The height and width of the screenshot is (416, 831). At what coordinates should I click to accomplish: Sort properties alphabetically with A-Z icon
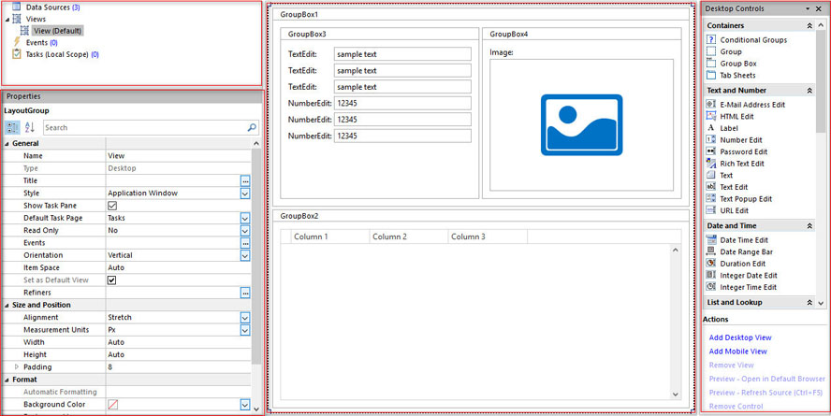pos(30,127)
